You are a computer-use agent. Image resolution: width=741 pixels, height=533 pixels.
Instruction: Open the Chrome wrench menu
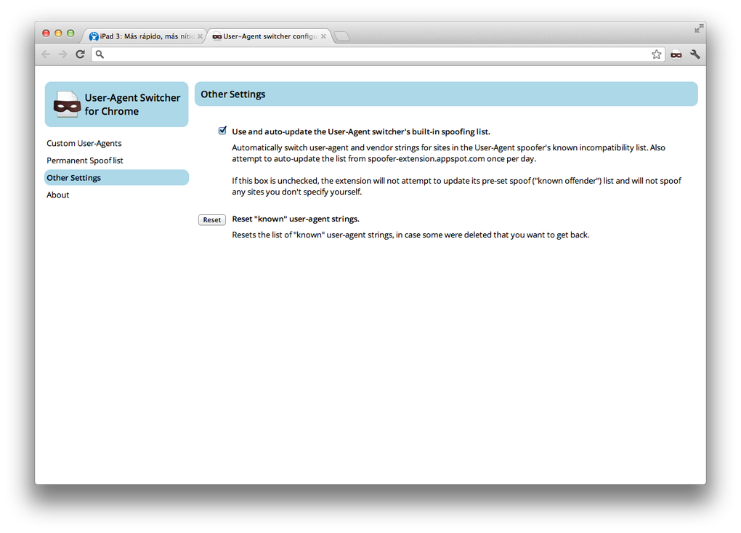(695, 54)
